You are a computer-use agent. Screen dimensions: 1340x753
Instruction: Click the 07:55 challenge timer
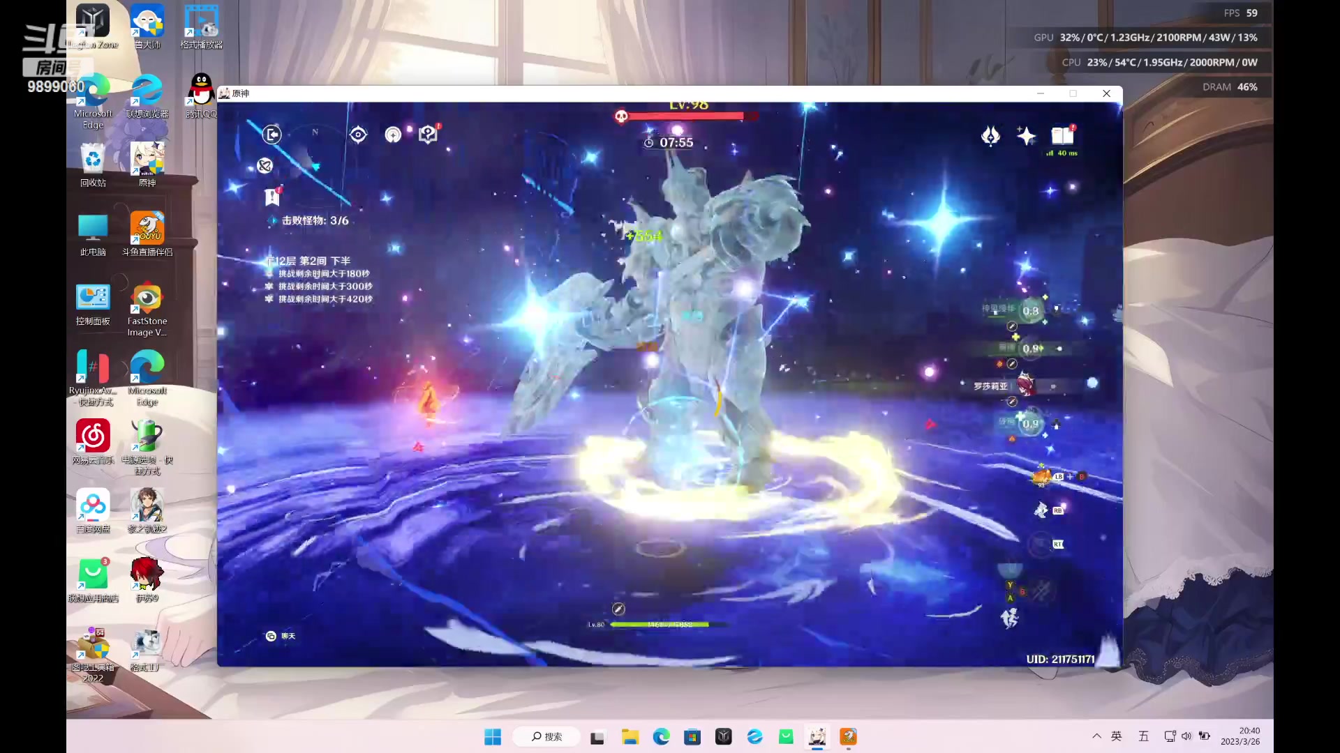669,142
